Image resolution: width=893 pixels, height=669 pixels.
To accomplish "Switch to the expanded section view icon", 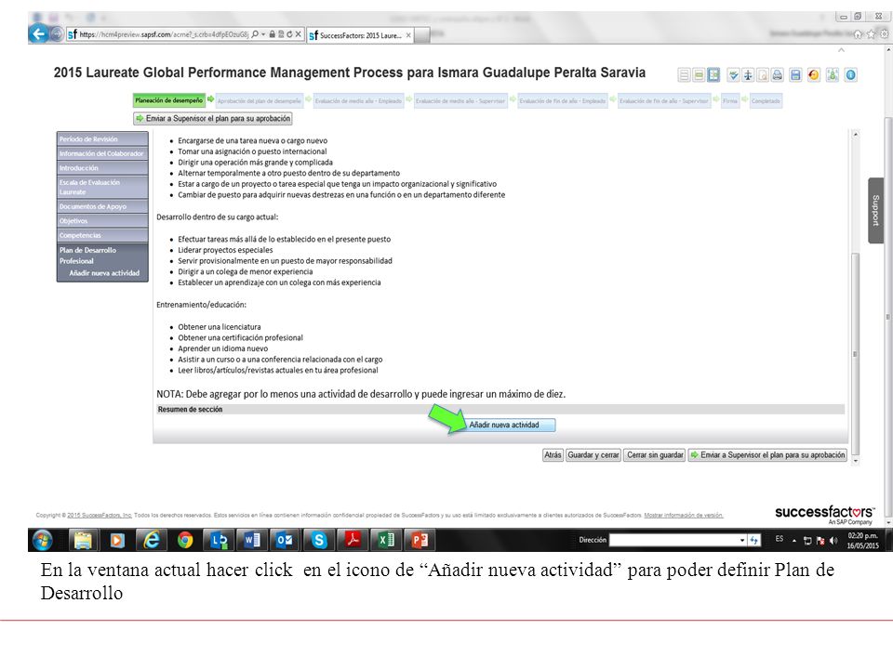I will click(x=699, y=74).
